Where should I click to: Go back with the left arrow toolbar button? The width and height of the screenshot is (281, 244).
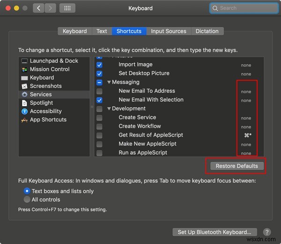[38, 8]
